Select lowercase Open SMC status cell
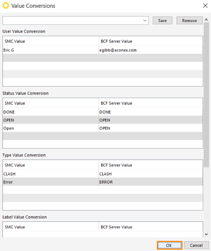Image resolution: width=211 pixels, height=251 pixels. pyautogui.click(x=51, y=128)
